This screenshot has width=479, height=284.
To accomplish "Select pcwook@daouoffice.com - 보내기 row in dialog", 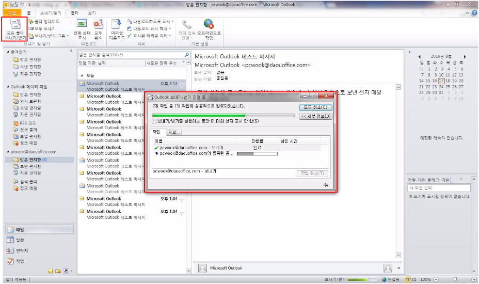I will point(237,148).
